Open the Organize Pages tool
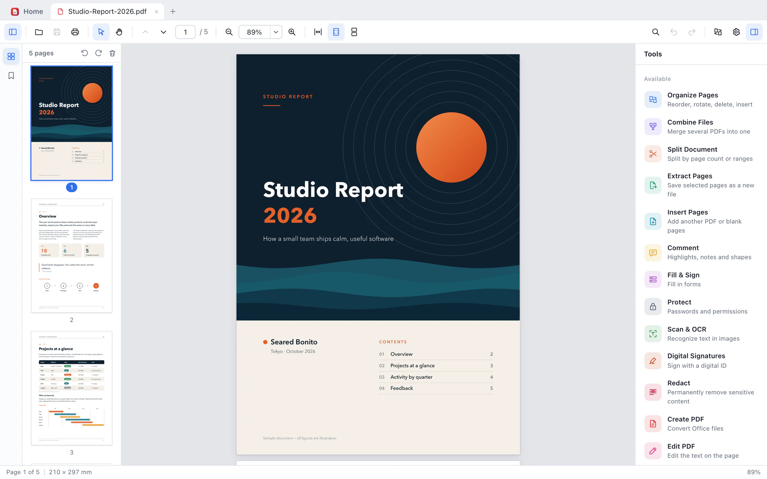Viewport: 767px width, 479px height. point(701,100)
